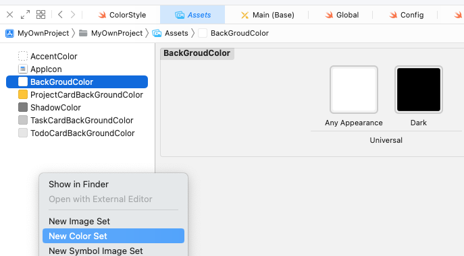Open the Global tab
The image size is (464, 256).
pyautogui.click(x=342, y=15)
